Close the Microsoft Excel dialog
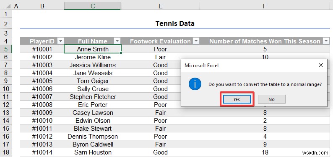Screen dimensions: 333x157 (x=321, y=65)
